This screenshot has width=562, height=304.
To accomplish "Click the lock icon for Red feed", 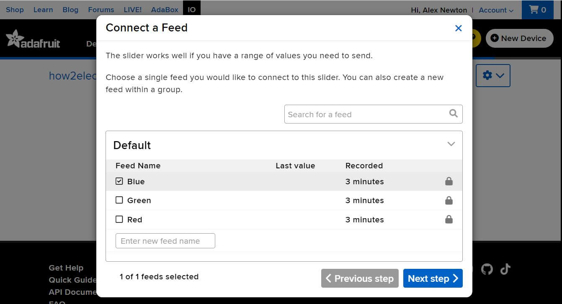I will click(449, 219).
